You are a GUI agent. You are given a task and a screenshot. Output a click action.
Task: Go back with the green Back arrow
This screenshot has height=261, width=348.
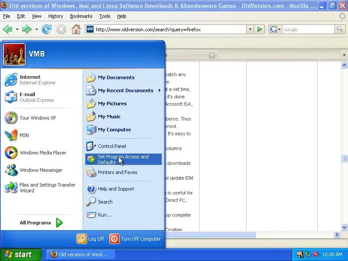(7, 29)
